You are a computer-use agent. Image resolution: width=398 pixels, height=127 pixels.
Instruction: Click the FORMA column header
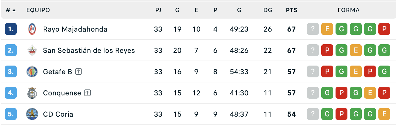(x=349, y=10)
